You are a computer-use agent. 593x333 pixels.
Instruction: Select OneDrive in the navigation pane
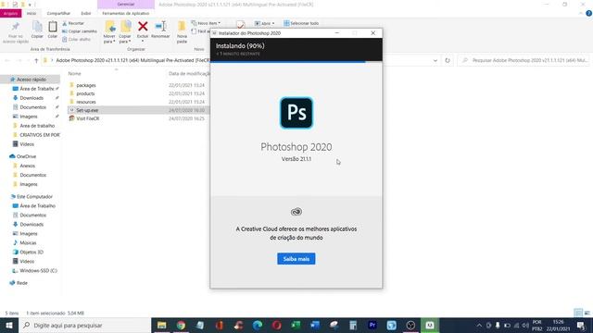coord(26,156)
